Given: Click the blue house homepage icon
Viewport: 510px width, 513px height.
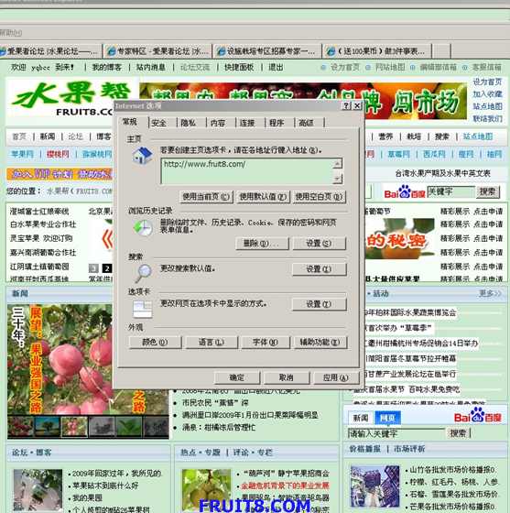Looking at the screenshot, I should (x=142, y=156).
